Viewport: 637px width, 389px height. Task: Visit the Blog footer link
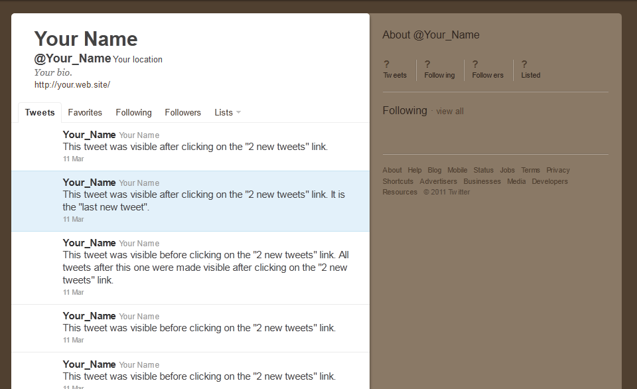pyautogui.click(x=434, y=170)
